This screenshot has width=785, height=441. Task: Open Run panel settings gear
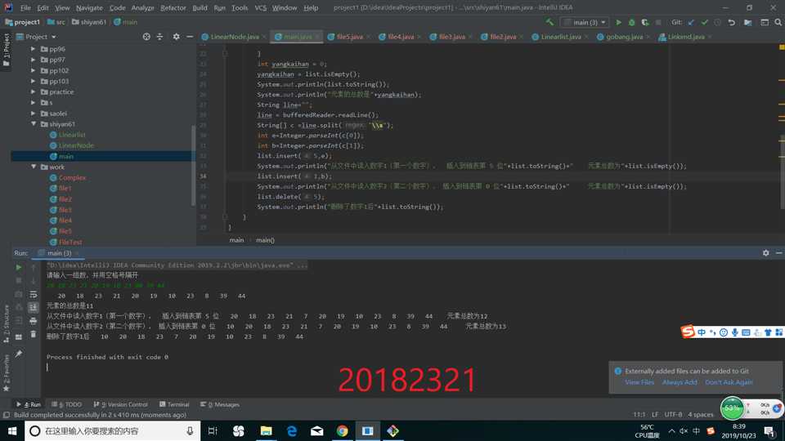[766, 253]
